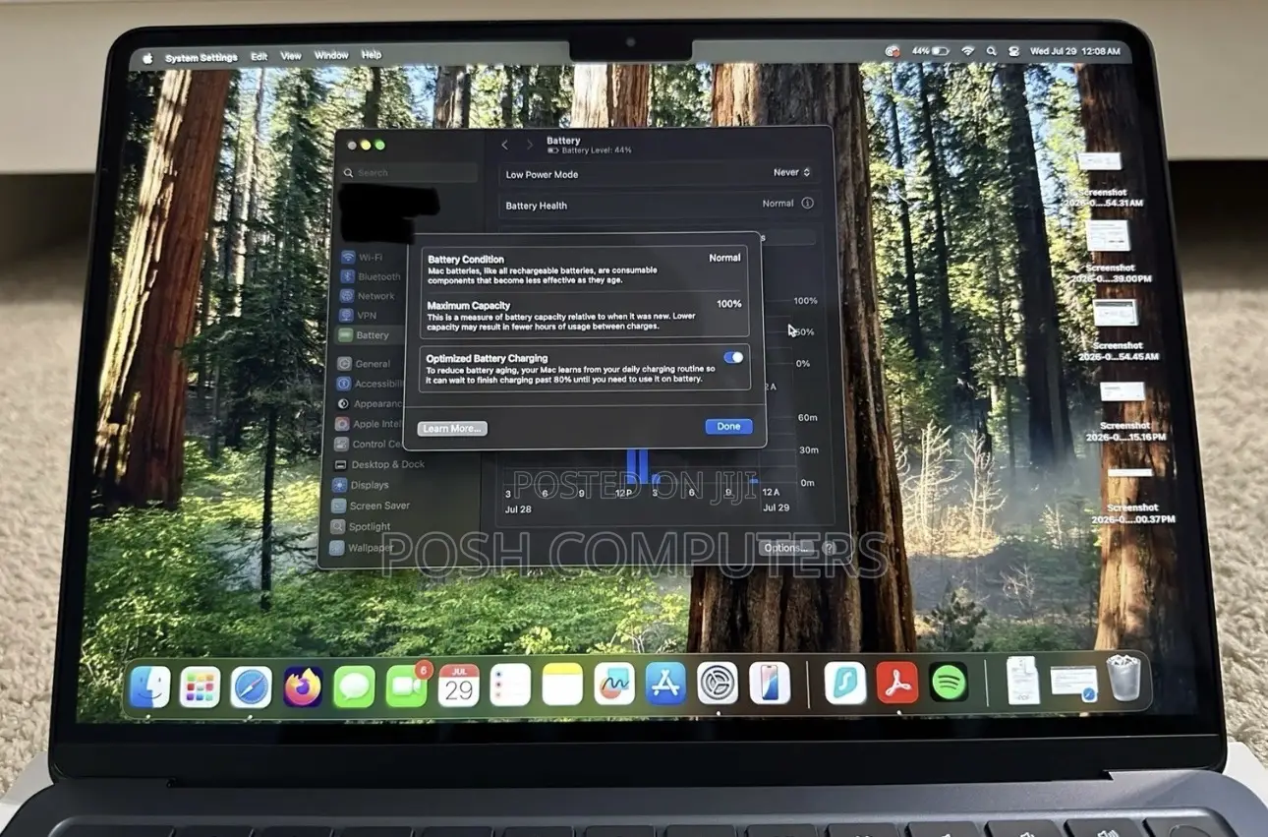Open Spotlight search magnifier in menu bar
This screenshot has width=1268, height=837.
point(990,51)
